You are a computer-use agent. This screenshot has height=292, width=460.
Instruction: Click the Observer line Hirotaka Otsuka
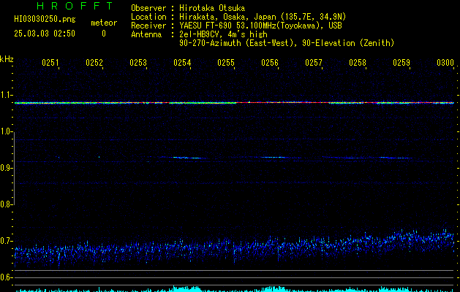click(188, 8)
